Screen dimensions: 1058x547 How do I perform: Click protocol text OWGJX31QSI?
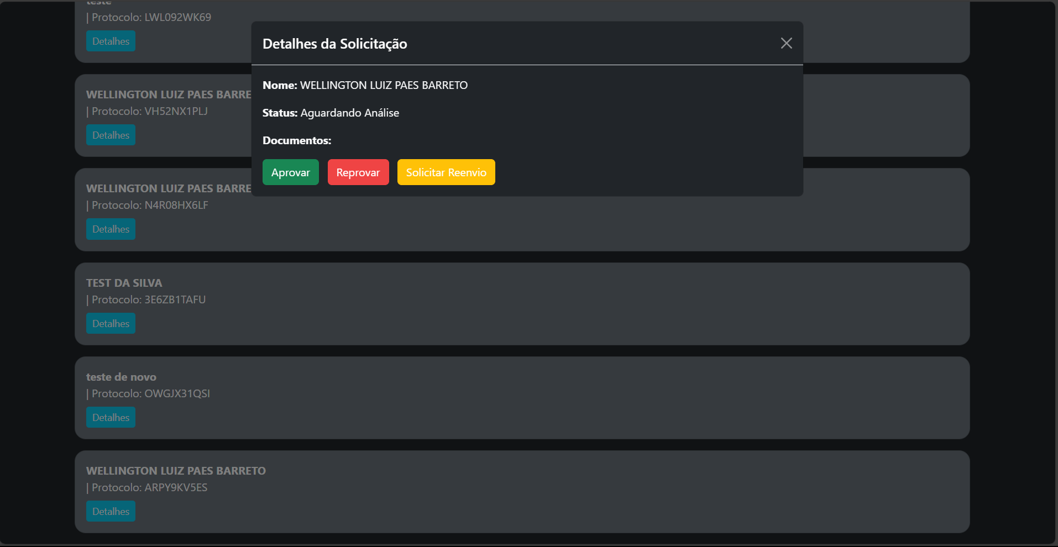tap(177, 393)
